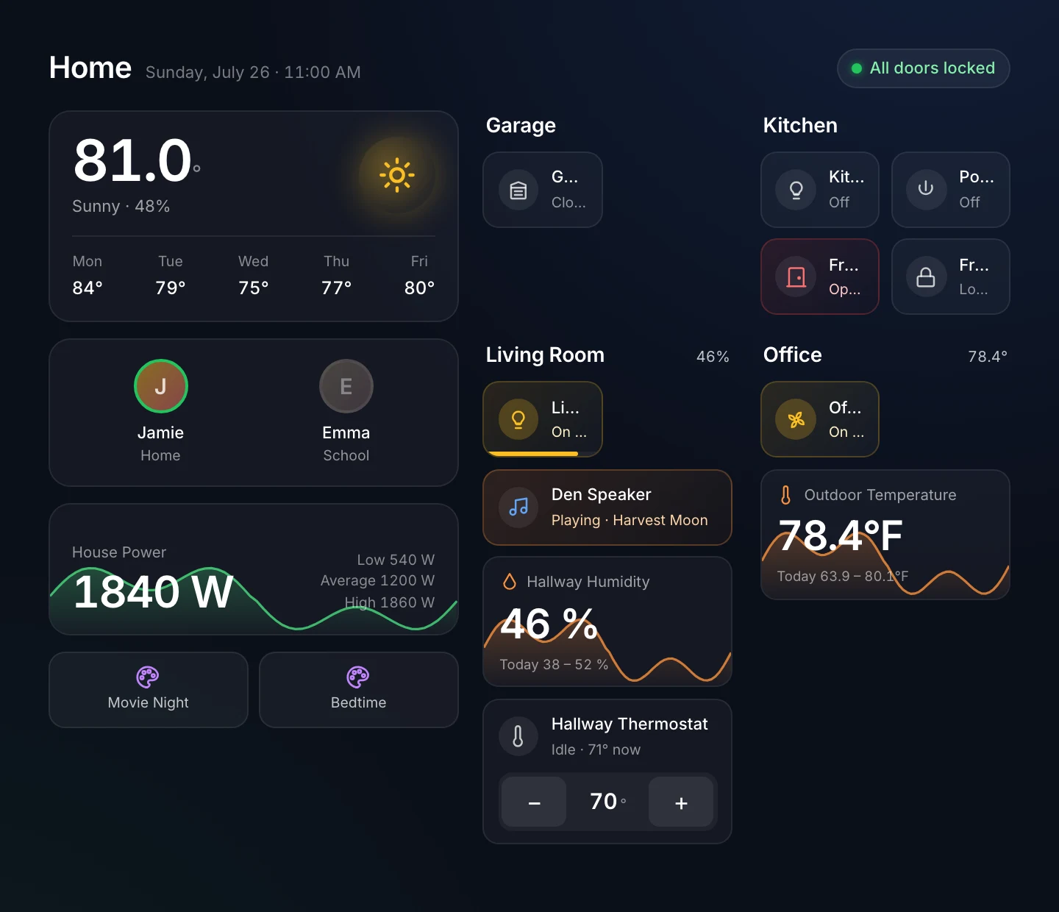Click the Office header
This screenshot has width=1059, height=912.
point(793,355)
